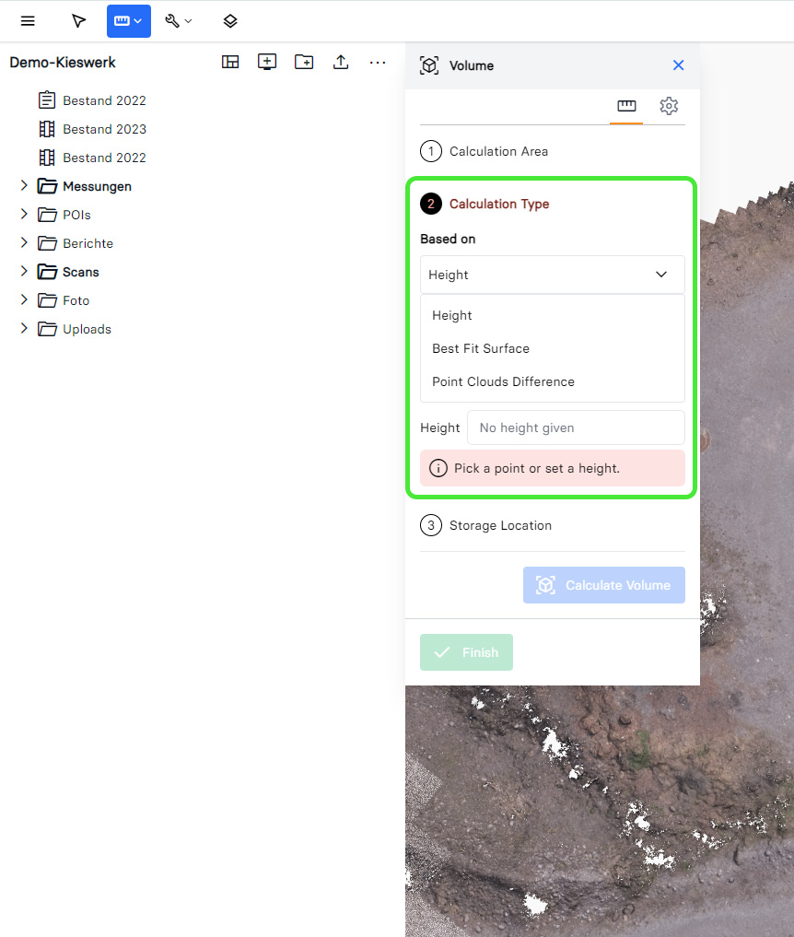794x937 pixels.
Task: Open the measurement ruler tool menu
Action: (128, 21)
